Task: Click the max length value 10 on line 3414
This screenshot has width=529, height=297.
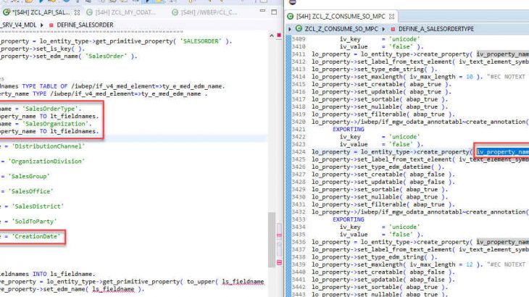Action: pos(470,77)
